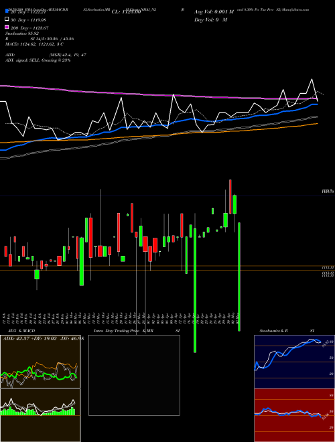
Task: Select the '20 Day = 1122.21' legend text
Action: click(x=28, y=12)
